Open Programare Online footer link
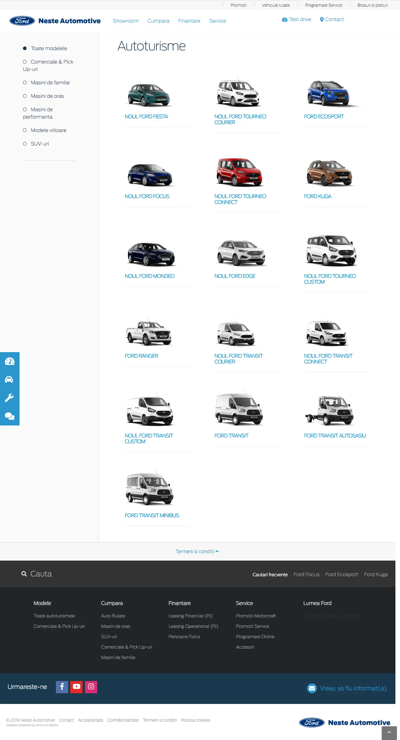 pos(255,637)
